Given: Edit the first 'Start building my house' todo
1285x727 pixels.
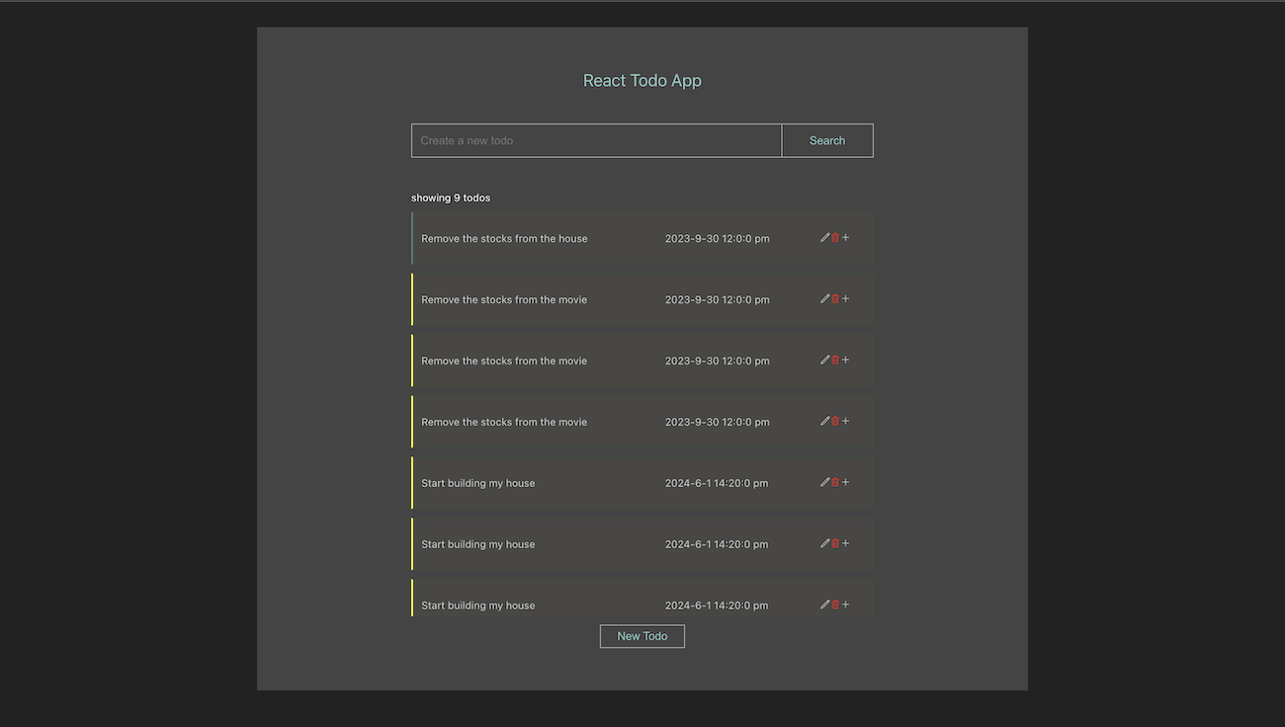Looking at the screenshot, I should click(825, 483).
